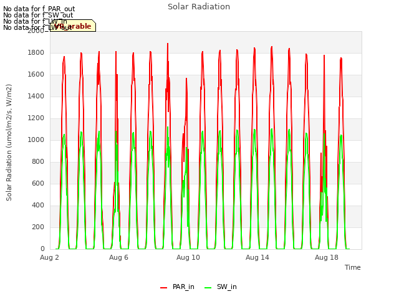
Task: Toggle the SW_in legend entry
Action: click(221, 287)
